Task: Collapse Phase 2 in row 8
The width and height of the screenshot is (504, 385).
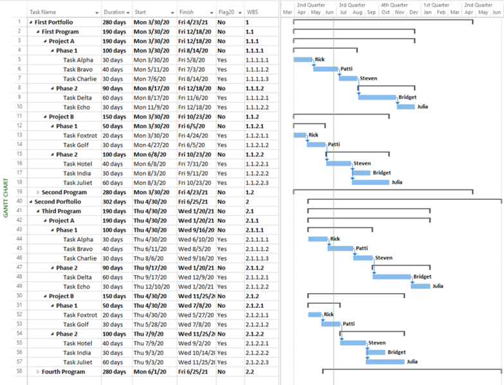Action: click(x=53, y=89)
